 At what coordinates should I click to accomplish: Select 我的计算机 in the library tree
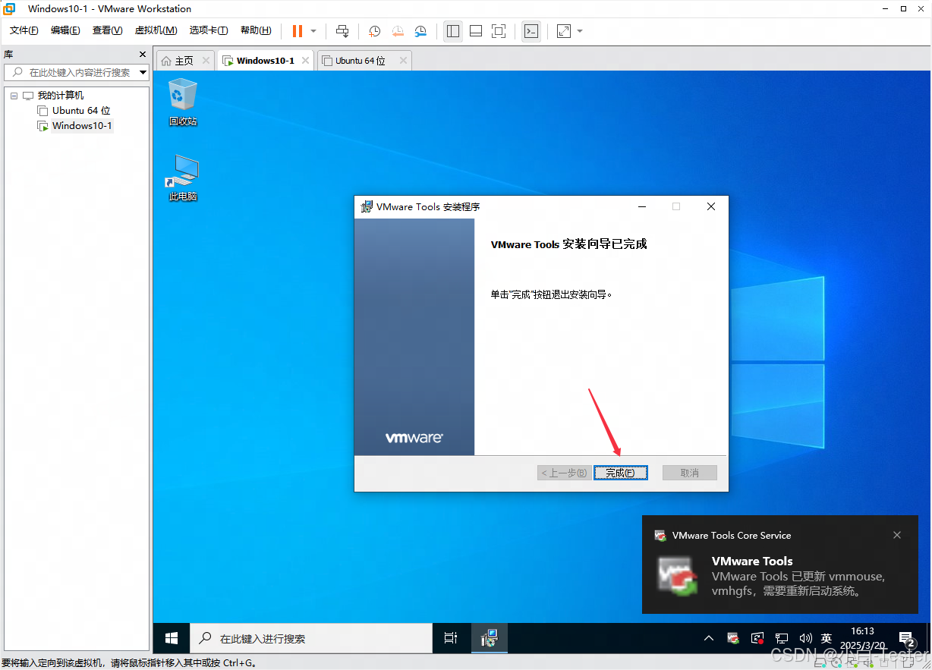point(61,96)
